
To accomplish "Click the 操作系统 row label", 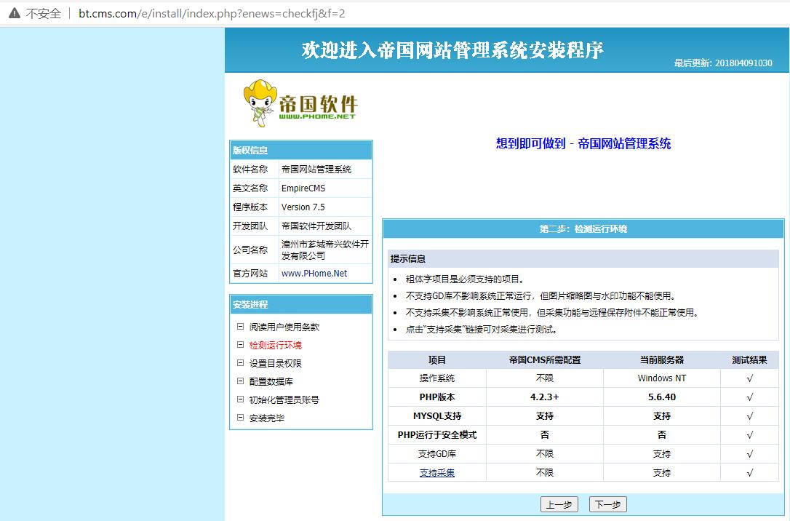I will (436, 378).
